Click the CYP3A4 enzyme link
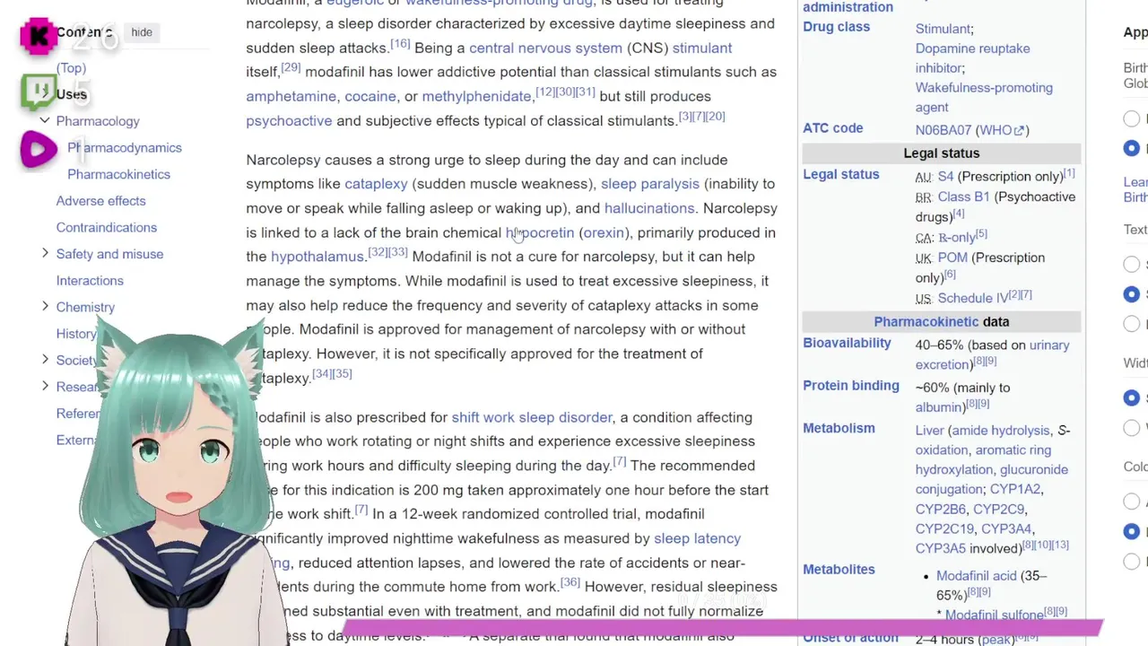The image size is (1148, 646). [1006, 529]
